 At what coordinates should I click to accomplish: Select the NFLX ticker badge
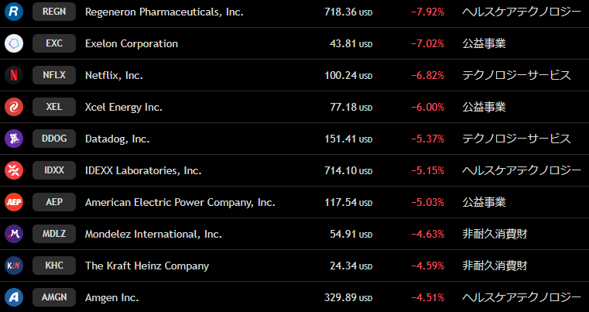(x=54, y=75)
